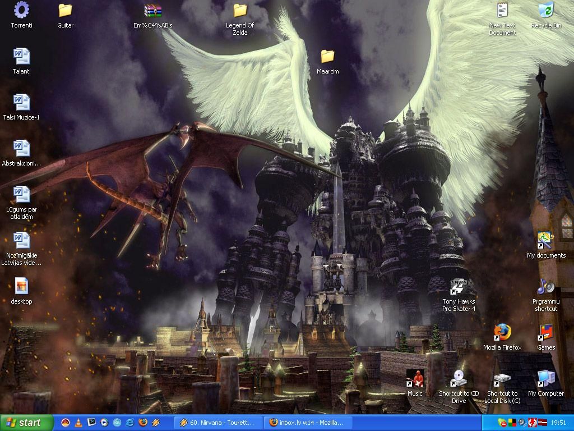Viewport: 574px width, 431px height.
Task: Open the Music shortcut
Action: 415,383
